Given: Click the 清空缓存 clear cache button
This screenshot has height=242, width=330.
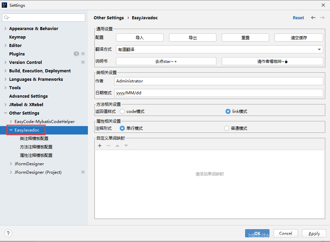Looking at the screenshot, I should point(299,38).
